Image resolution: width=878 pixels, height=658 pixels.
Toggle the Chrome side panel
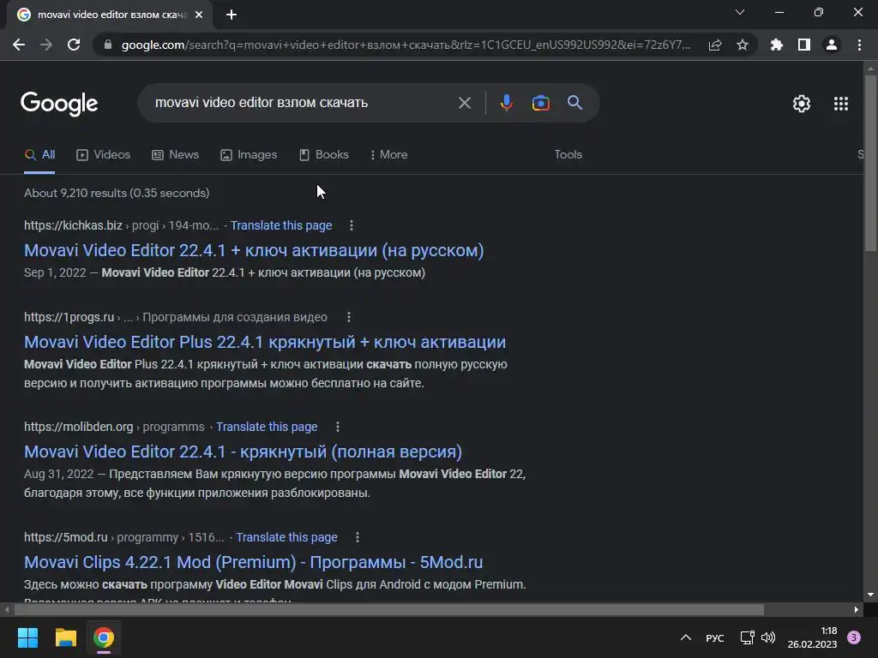[804, 45]
